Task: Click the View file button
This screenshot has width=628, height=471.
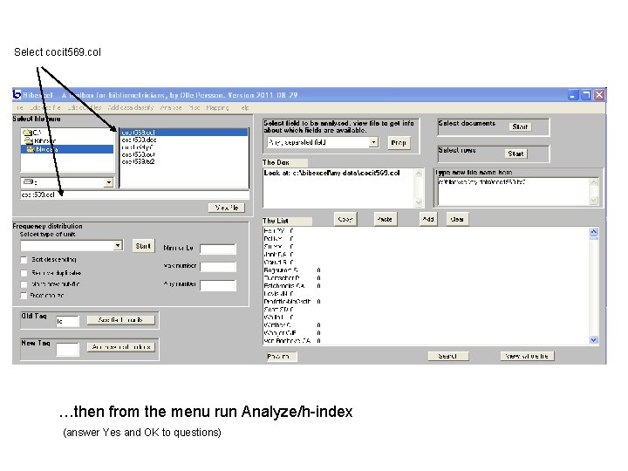Action: (227, 208)
